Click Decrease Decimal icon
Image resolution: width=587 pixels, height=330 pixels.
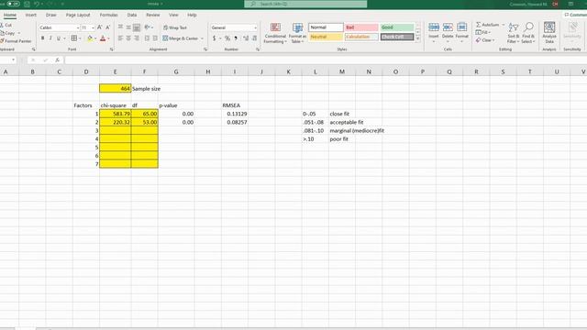254,38
